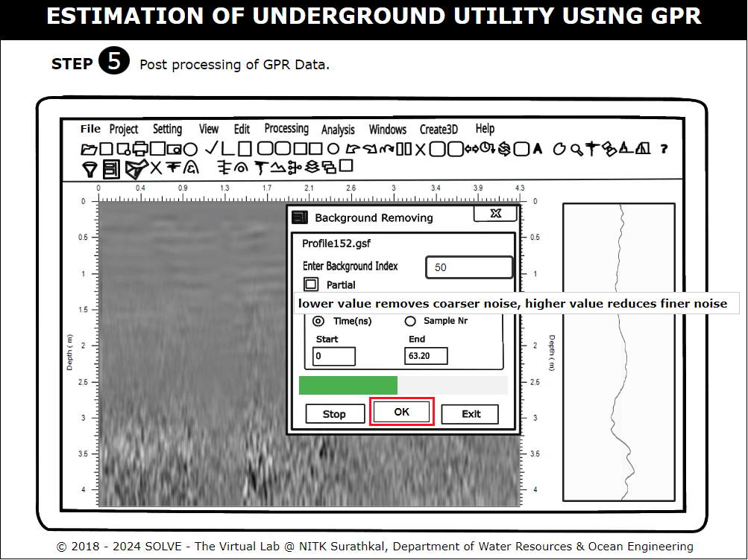Viewport: 748px width, 560px height.
Task: Click the trace waveform panel
Action: pyautogui.click(x=619, y=352)
